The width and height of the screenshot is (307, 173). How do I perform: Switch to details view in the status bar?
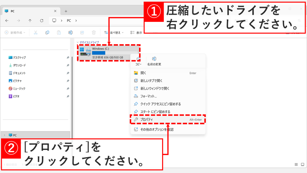[296, 165]
